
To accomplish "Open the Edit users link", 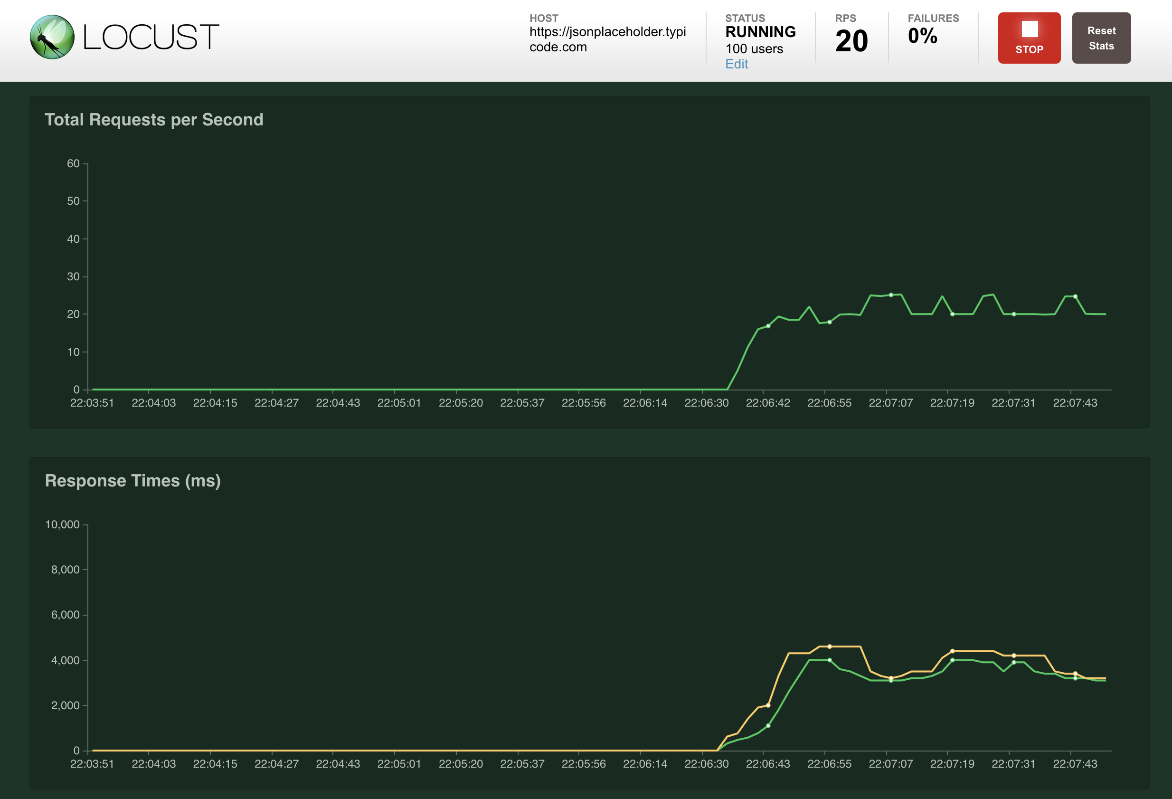I will coord(736,64).
